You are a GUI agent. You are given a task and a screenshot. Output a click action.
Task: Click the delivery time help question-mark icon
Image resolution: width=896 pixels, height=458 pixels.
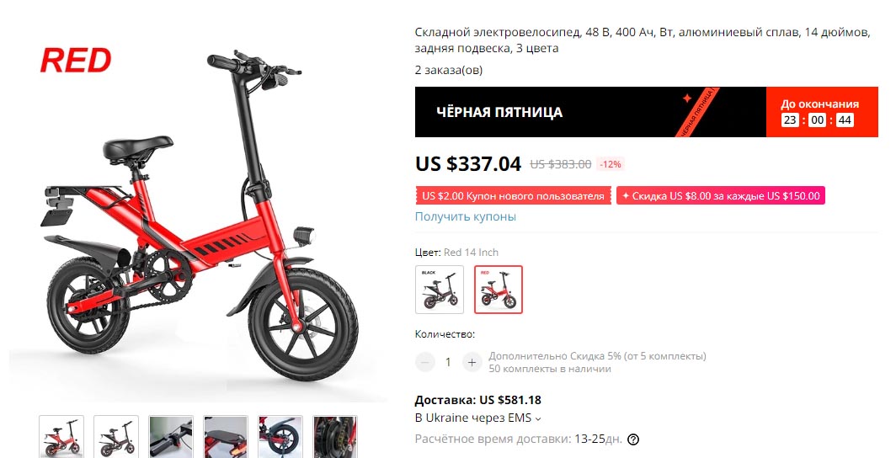pyautogui.click(x=633, y=439)
